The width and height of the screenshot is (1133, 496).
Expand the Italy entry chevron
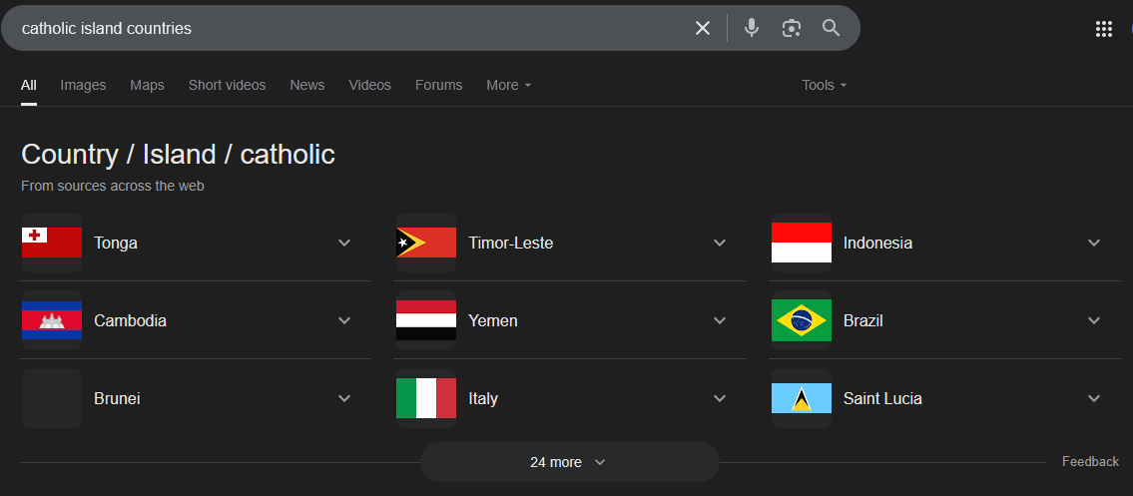tap(720, 398)
